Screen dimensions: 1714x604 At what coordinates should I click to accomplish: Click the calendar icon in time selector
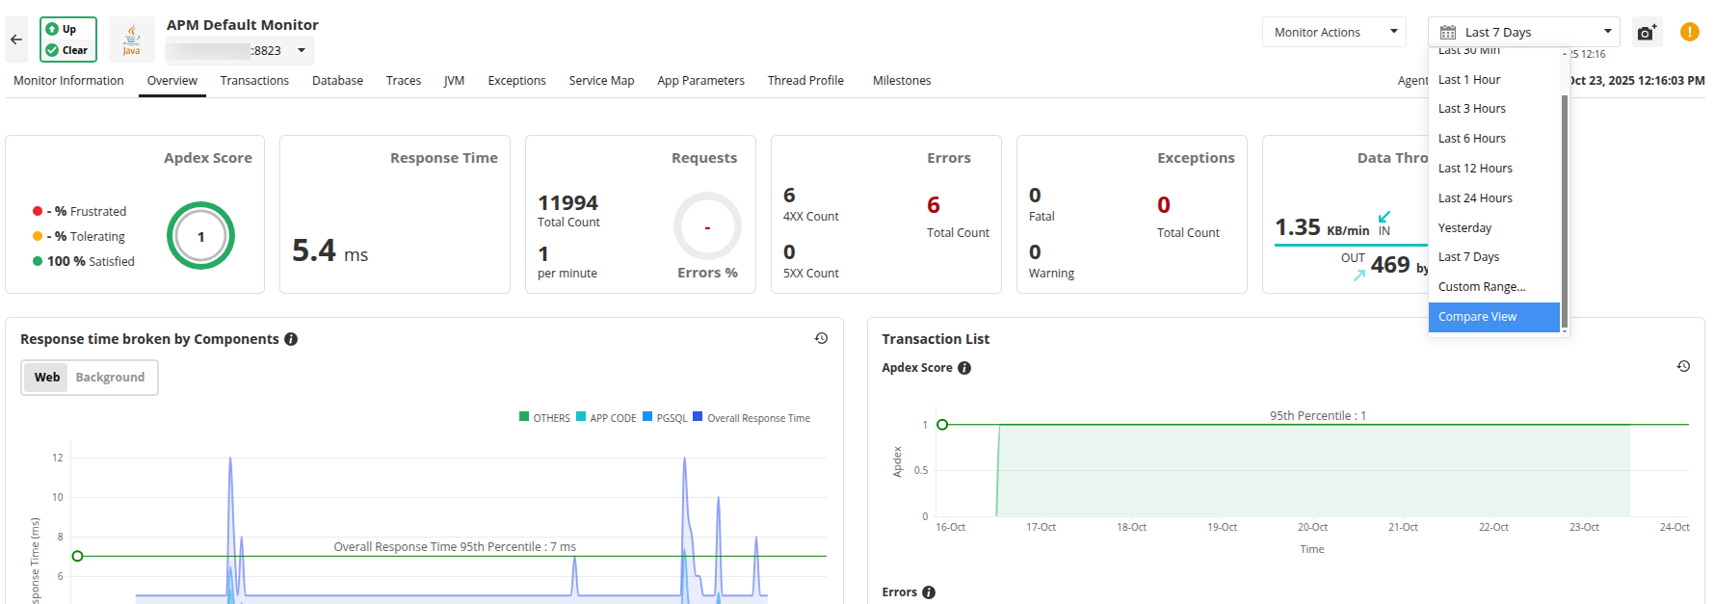click(x=1448, y=33)
